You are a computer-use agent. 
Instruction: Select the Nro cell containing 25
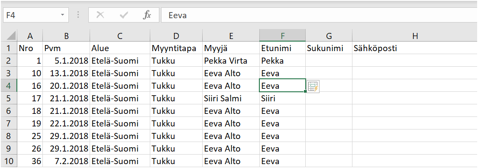[30, 136]
